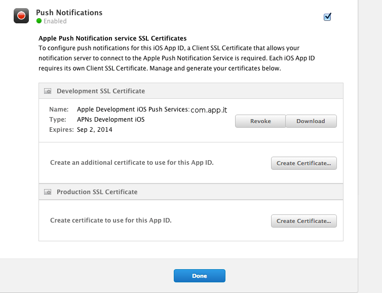Image resolution: width=382 pixels, height=293 pixels.
Task: Uncheck the Push Notifications checkbox
Action: pos(327,17)
